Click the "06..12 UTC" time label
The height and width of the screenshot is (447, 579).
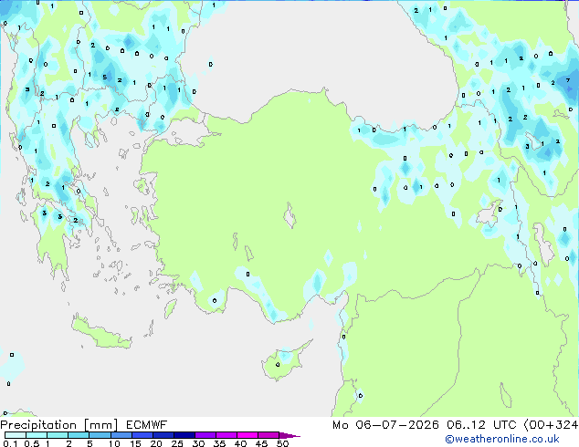(x=481, y=425)
